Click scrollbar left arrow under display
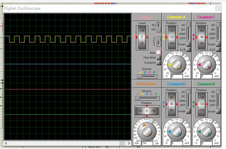The height and width of the screenshot is (149, 226). coord(6,143)
